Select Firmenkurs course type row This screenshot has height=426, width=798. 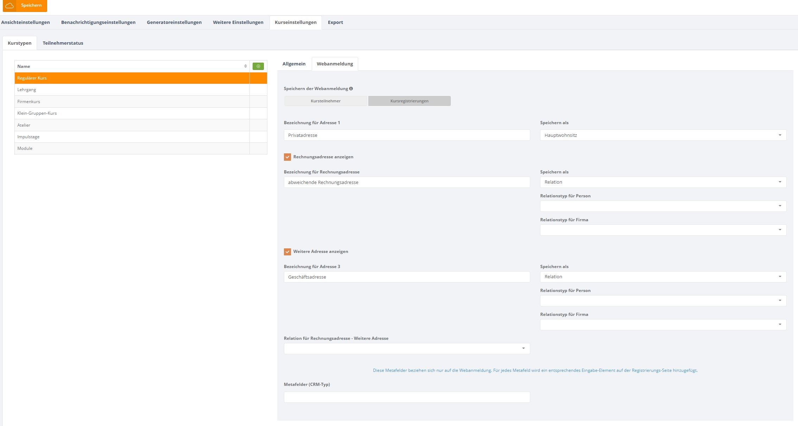141,102
